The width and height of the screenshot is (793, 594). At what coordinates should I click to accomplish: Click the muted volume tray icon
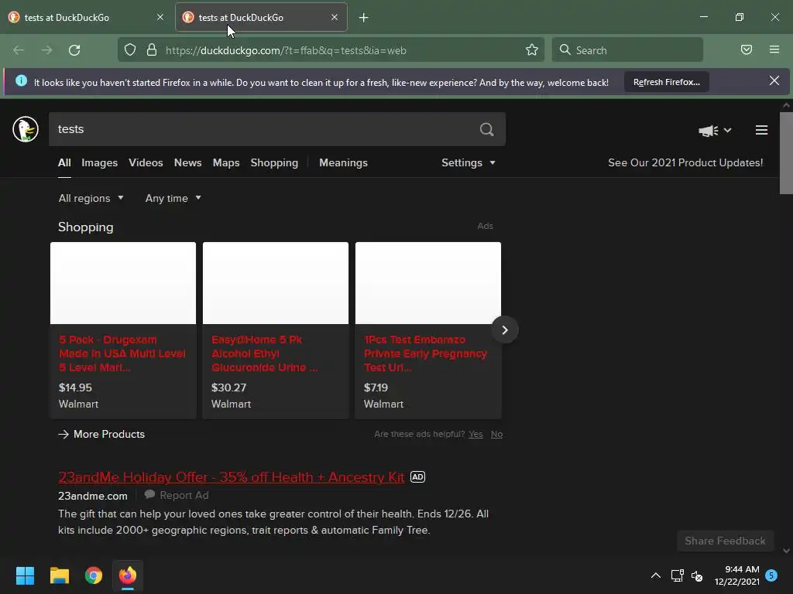coord(697,575)
